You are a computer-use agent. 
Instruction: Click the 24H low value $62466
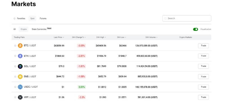click(123, 46)
